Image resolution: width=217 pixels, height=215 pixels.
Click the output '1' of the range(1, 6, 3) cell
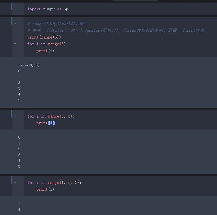[x=19, y=204]
